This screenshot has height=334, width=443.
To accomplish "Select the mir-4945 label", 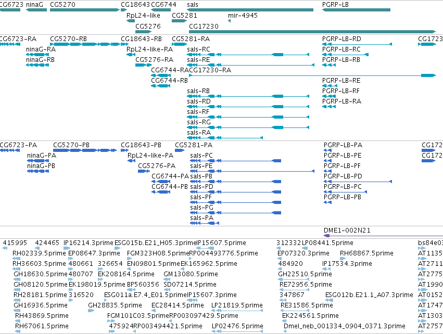I will [243, 16].
